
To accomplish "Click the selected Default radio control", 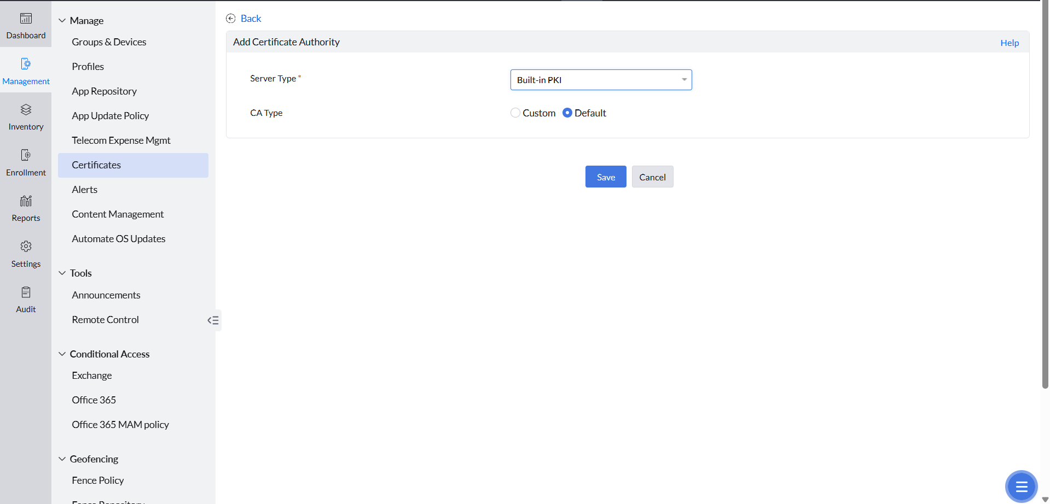I will coord(567,113).
